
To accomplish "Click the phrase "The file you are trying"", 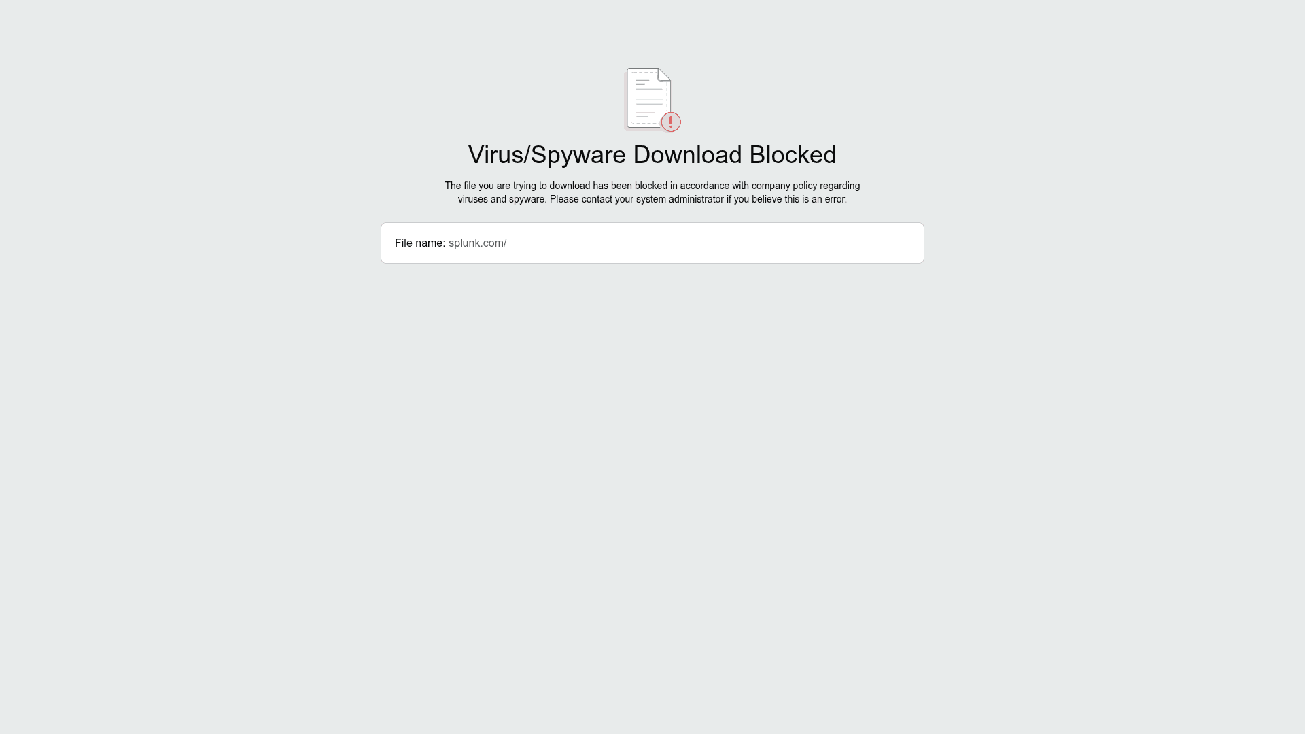I will coord(491,186).
